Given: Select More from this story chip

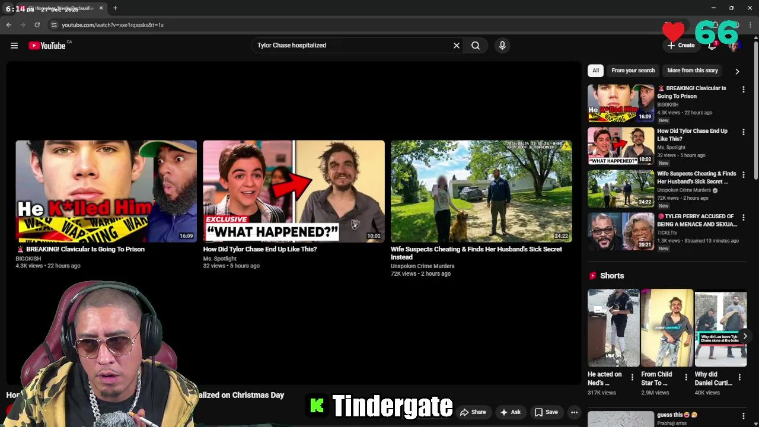Looking at the screenshot, I should coord(692,71).
